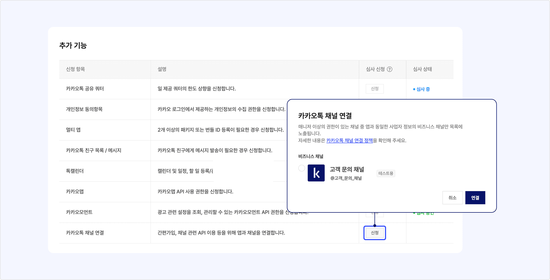
Task: Select the 멀티 앱 row label
Action: (73, 130)
